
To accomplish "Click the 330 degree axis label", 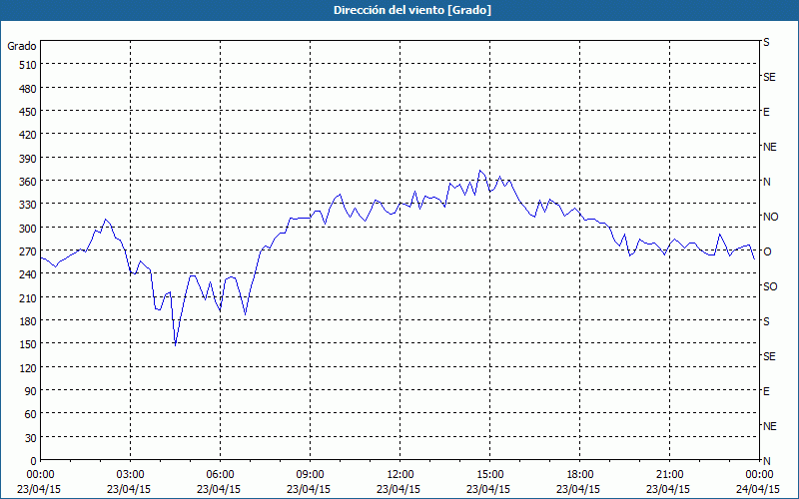I will coord(28,205).
